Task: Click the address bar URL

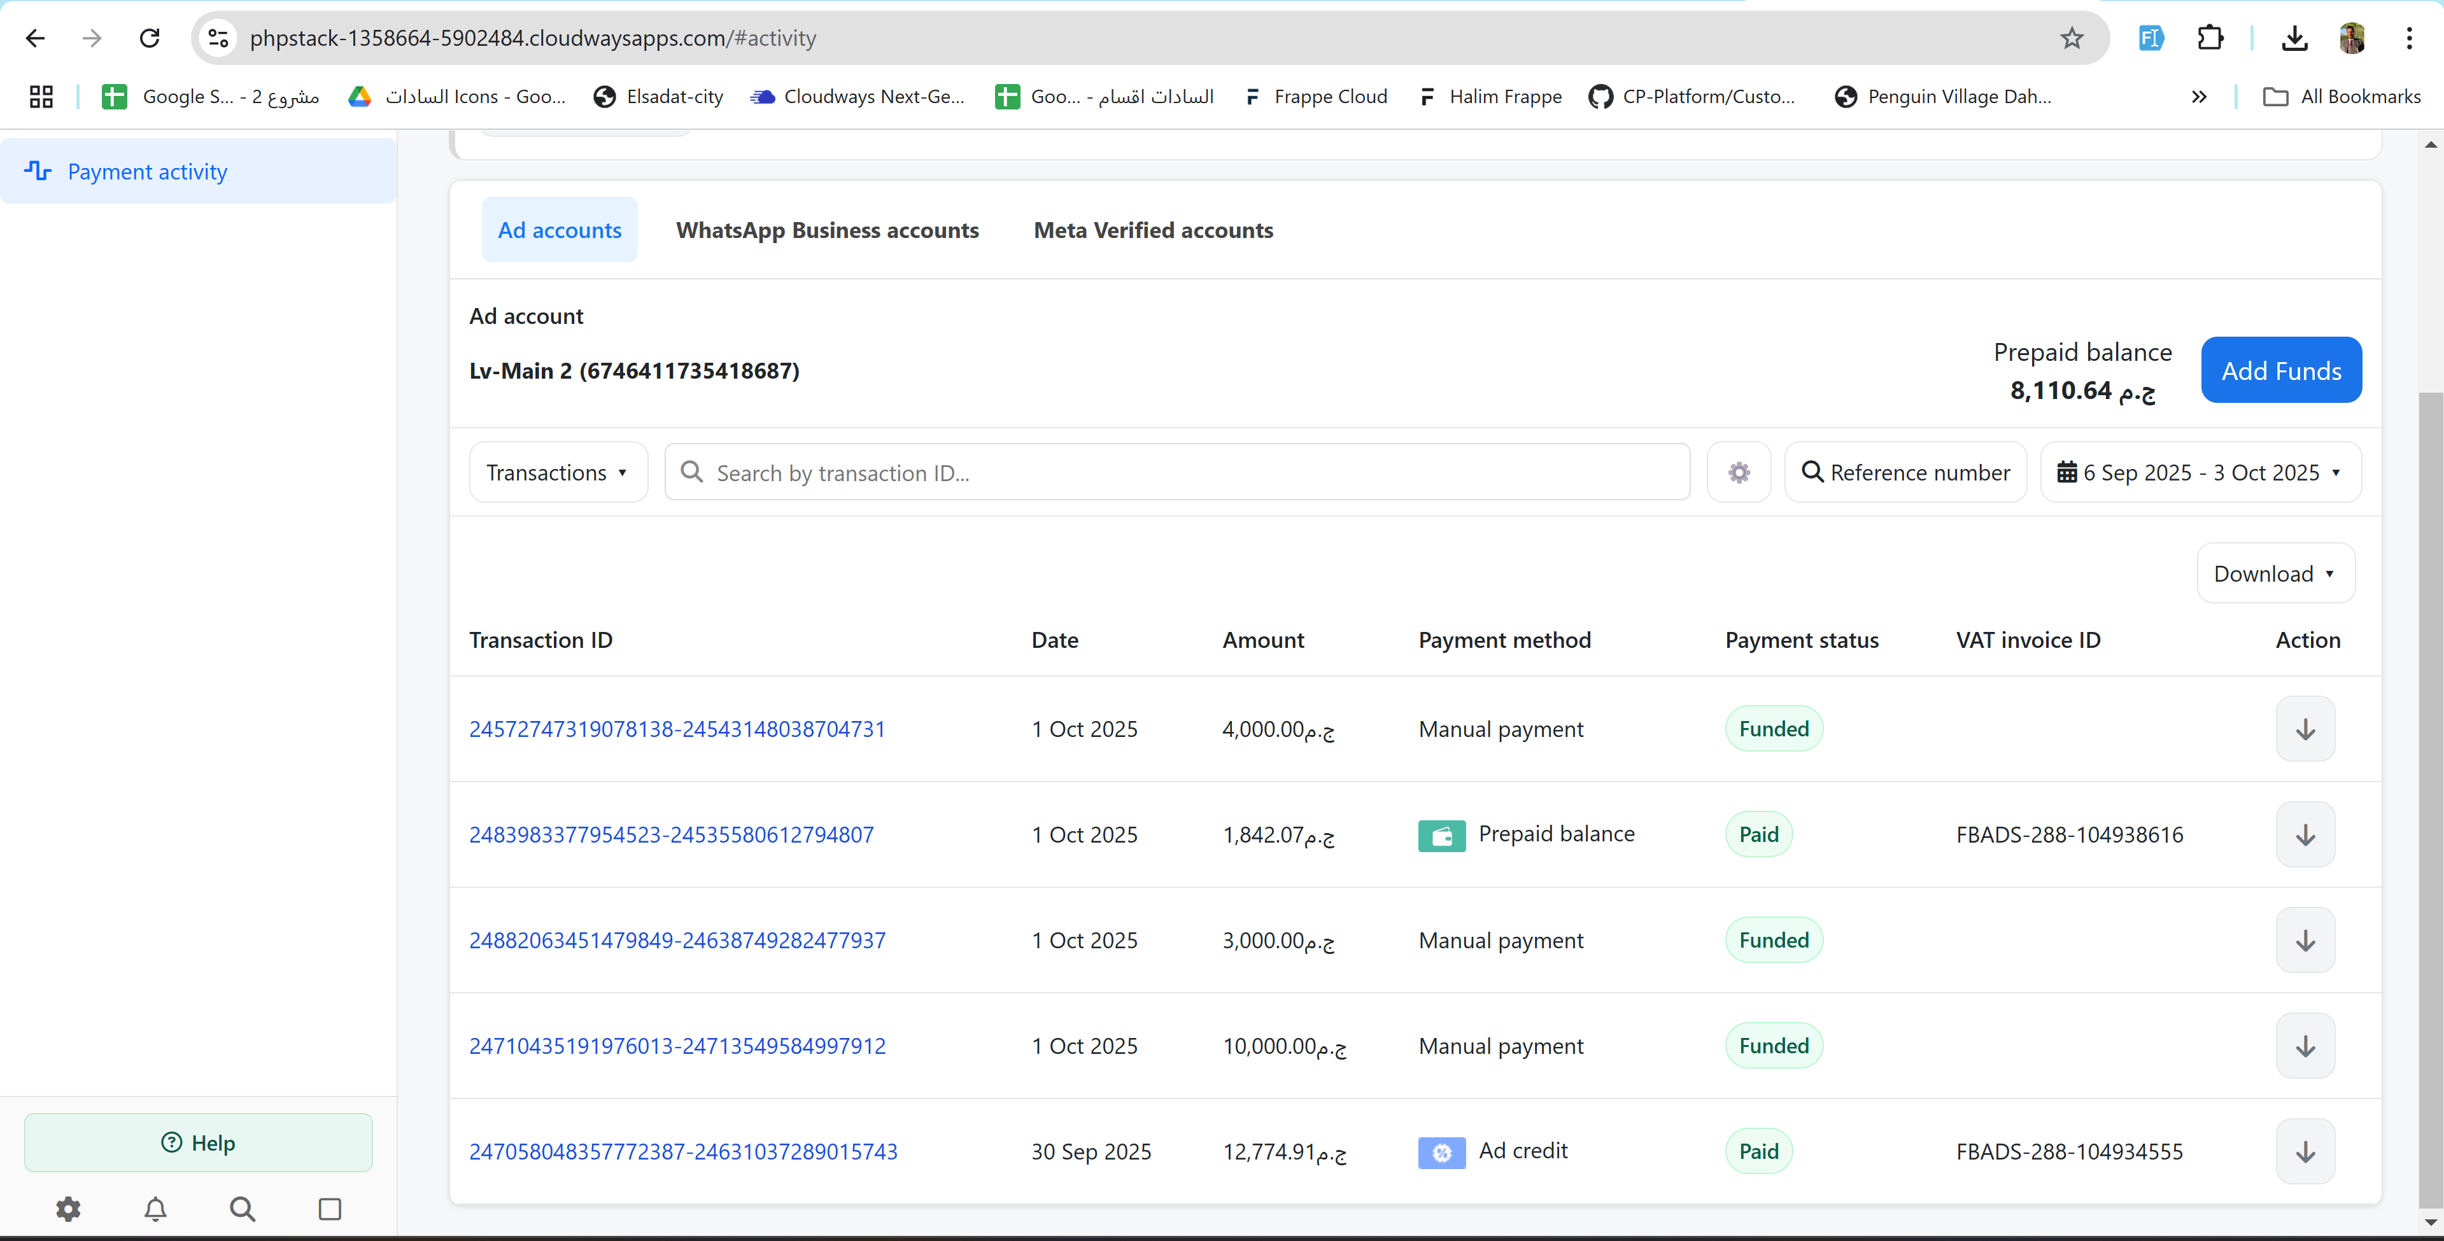Action: point(533,38)
